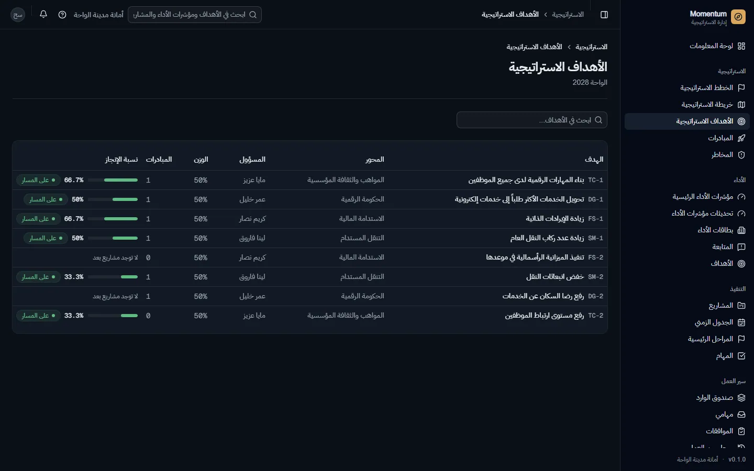Click the الموافقات clipboard icon
This screenshot has height=471, width=754.
coord(741,431)
